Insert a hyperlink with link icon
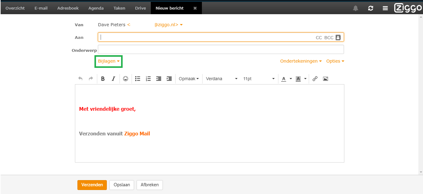This screenshot has width=423, height=194. pyautogui.click(x=315, y=79)
